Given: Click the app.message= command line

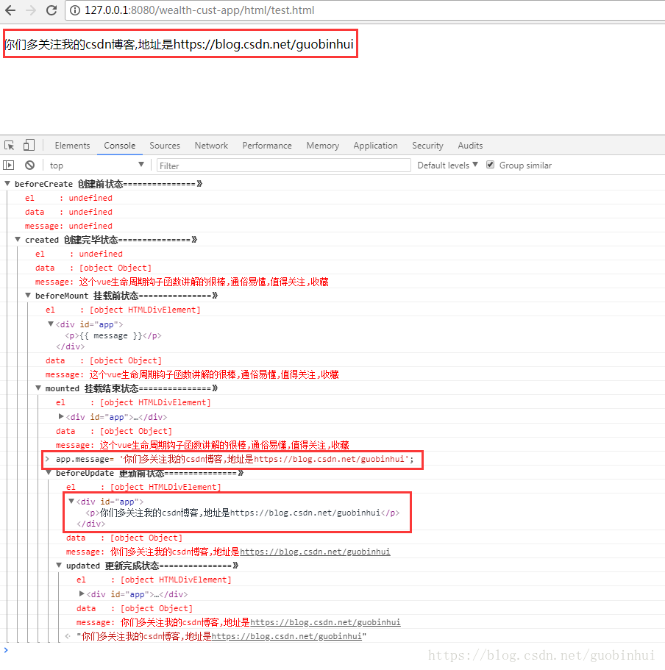Looking at the screenshot, I should tap(235, 460).
